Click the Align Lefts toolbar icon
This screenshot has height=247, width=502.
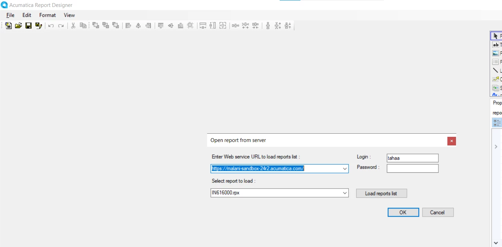(128, 26)
